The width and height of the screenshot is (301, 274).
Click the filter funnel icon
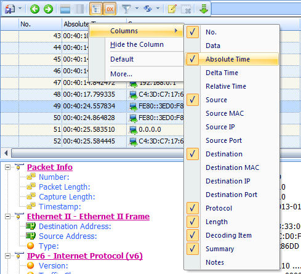tap(126, 9)
